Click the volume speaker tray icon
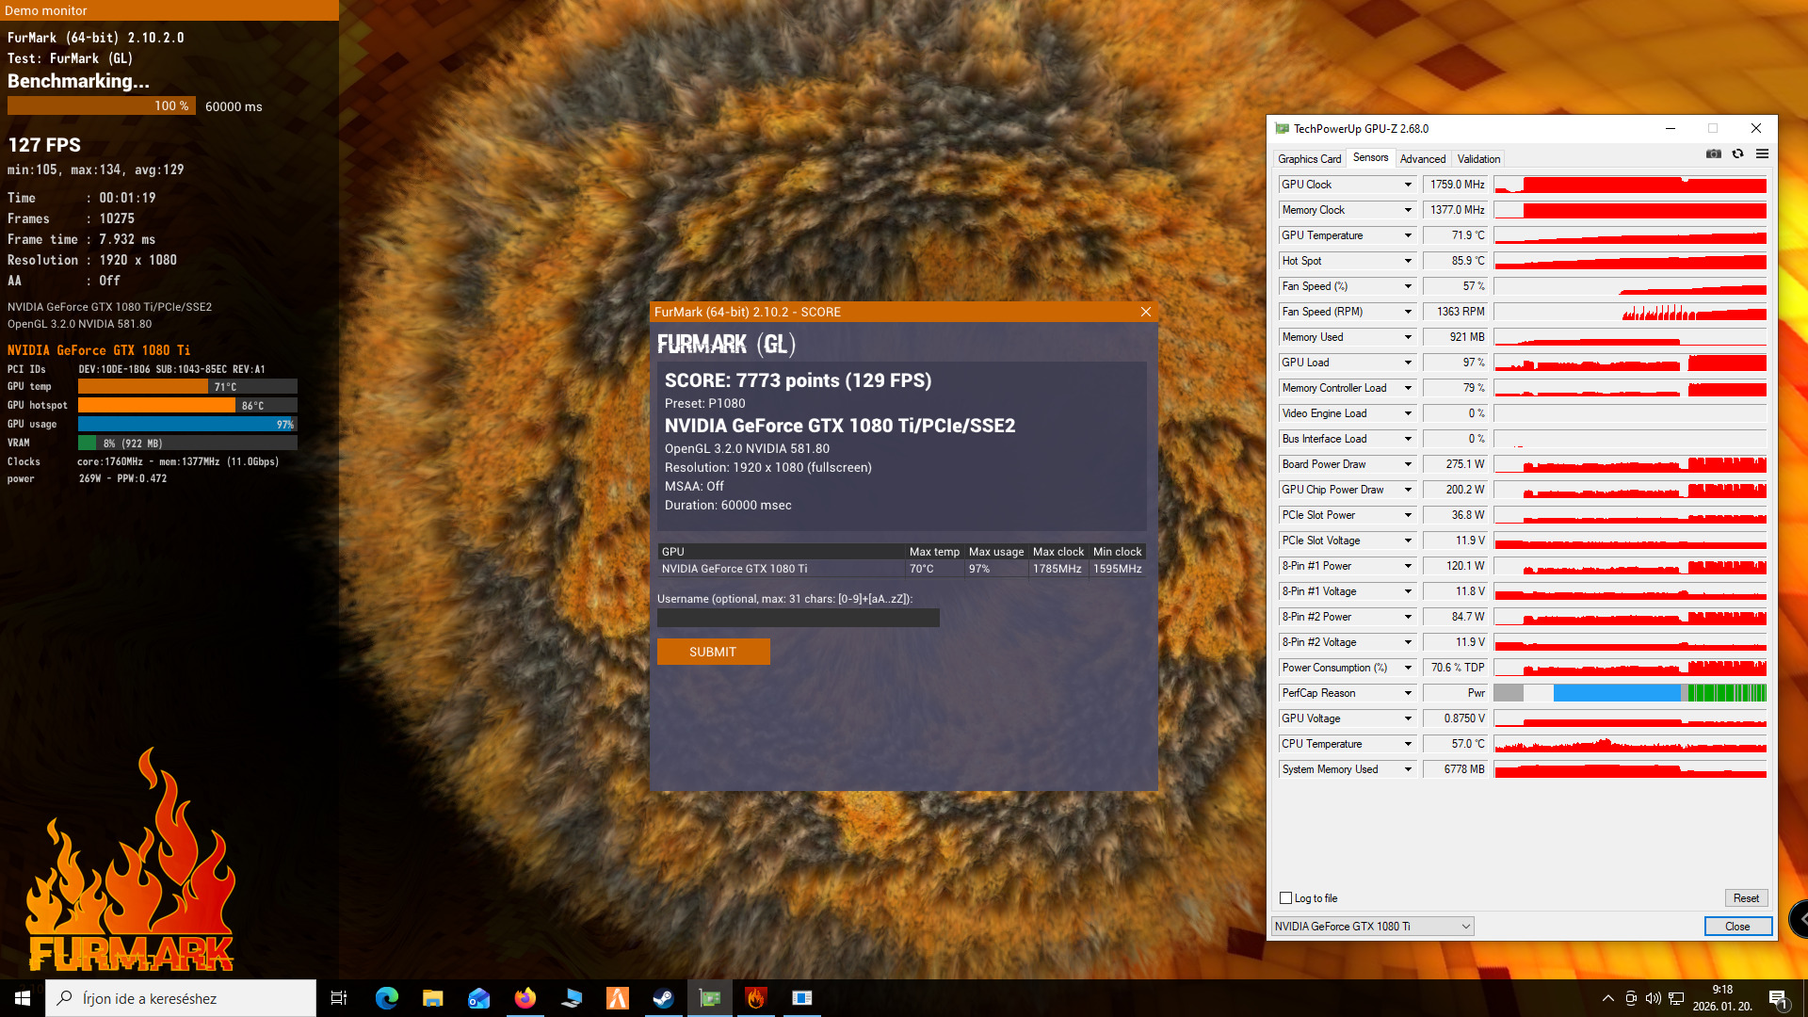Screen dimensions: 1808x1017 [x=1653, y=998]
